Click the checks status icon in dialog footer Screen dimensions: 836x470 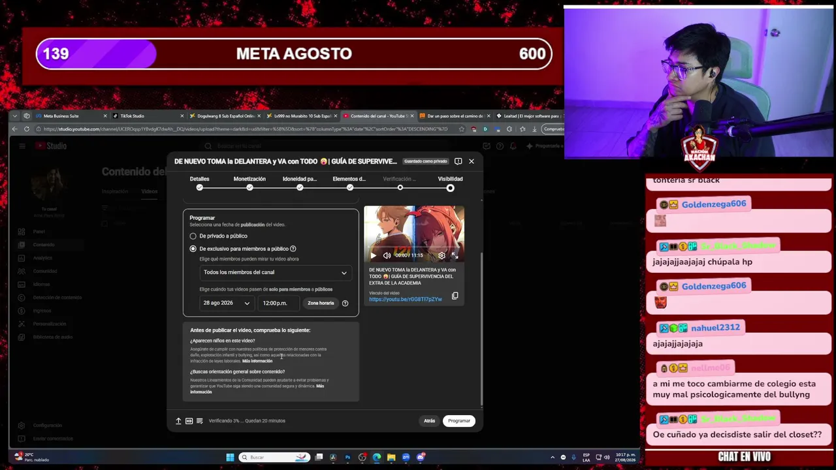[199, 421]
